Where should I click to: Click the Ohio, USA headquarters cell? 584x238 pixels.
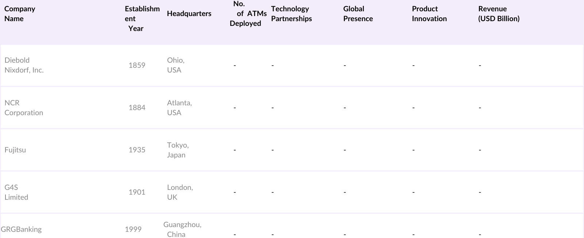176,65
